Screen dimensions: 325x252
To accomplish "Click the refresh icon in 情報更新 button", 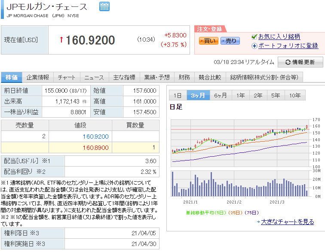I will tap(288, 62).
